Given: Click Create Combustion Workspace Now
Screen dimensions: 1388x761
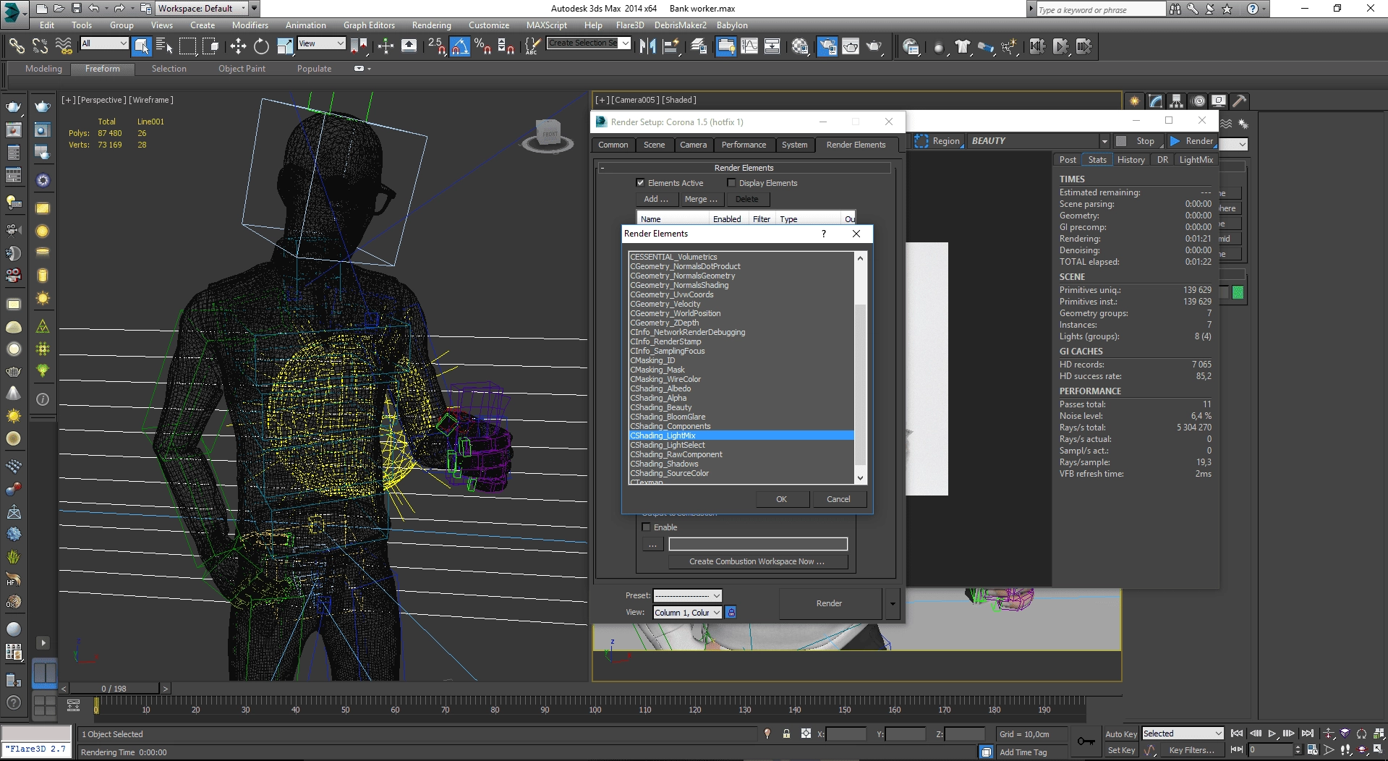Looking at the screenshot, I should [757, 561].
